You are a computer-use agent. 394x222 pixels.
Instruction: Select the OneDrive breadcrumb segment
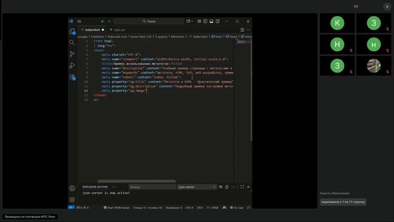(x=97, y=37)
